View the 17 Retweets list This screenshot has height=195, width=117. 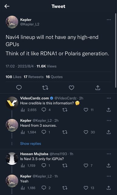pos(33,77)
